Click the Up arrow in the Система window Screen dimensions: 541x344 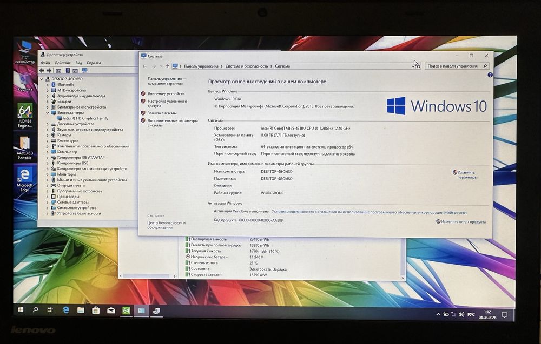(x=168, y=66)
